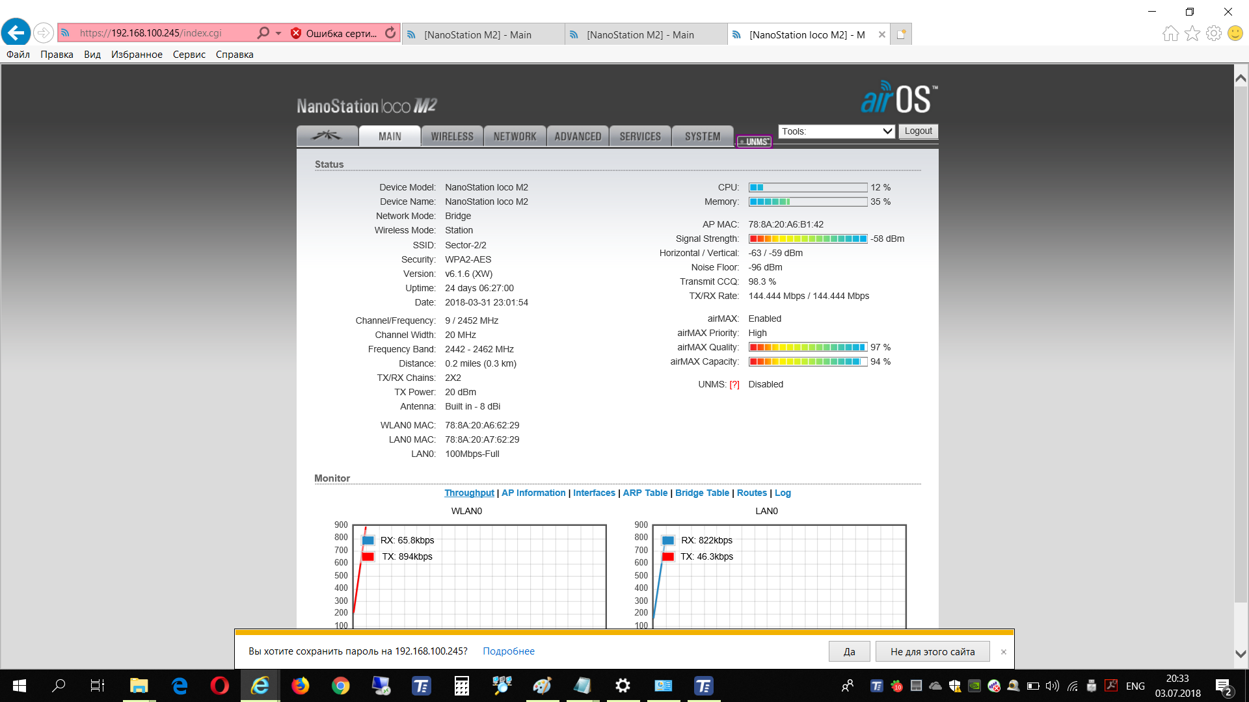Screen dimensions: 1249x702
Task: Click Да to save password
Action: pos(849,651)
